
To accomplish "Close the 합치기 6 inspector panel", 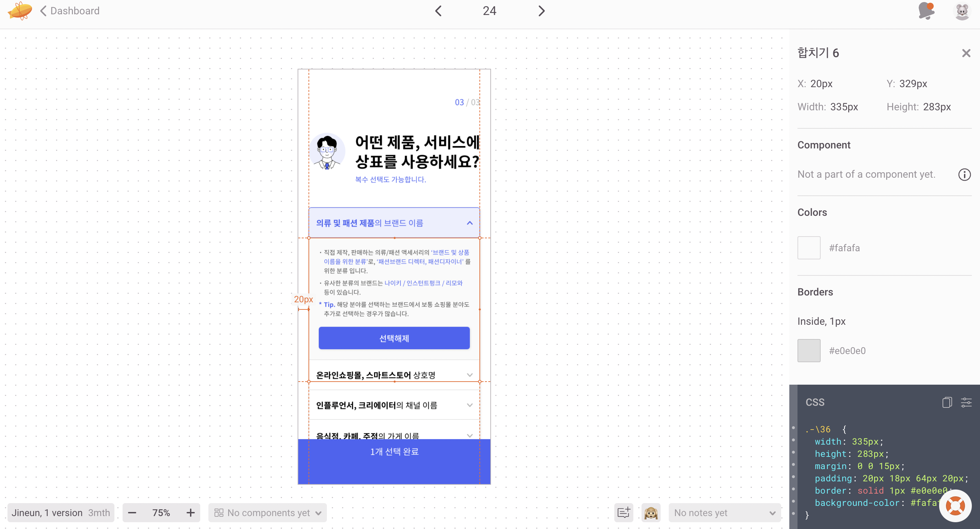I will 966,53.
